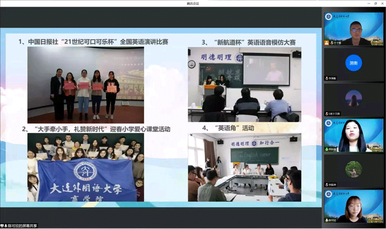386x229 pixels.
Task: Select 党妙南's speaking video tile
Action: 354,135
